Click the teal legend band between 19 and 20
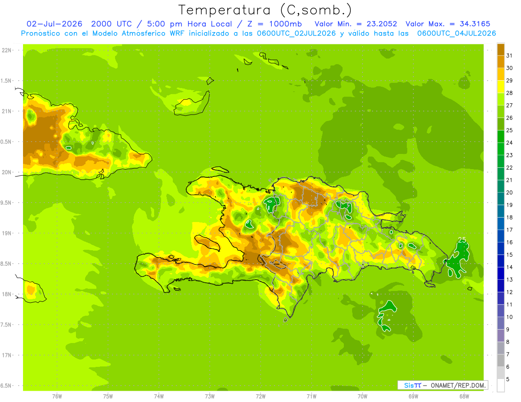This screenshot has height=402, width=521. 501,199
